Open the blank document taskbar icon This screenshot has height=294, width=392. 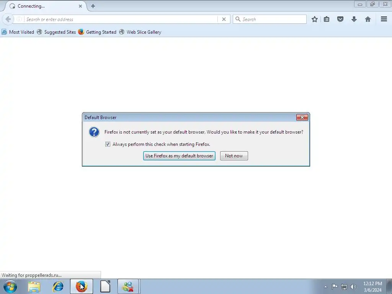(105, 286)
